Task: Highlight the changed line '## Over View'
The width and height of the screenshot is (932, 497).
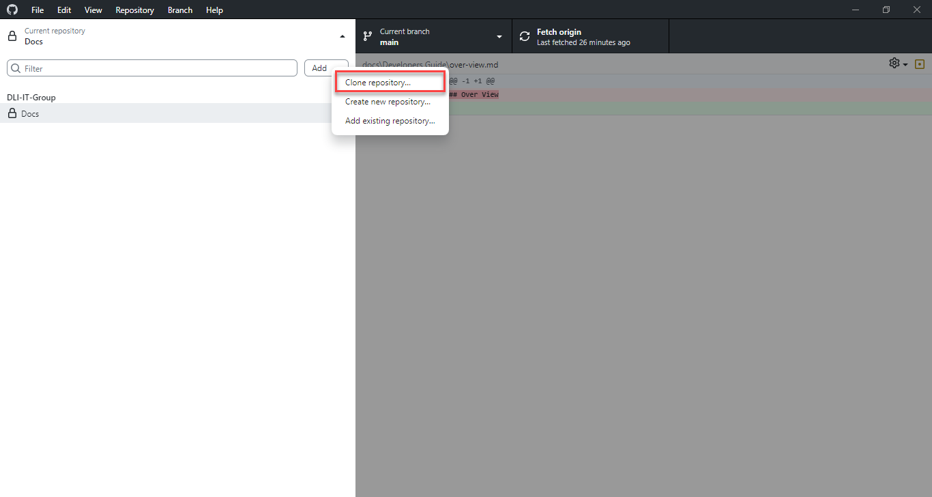Action: coord(474,94)
